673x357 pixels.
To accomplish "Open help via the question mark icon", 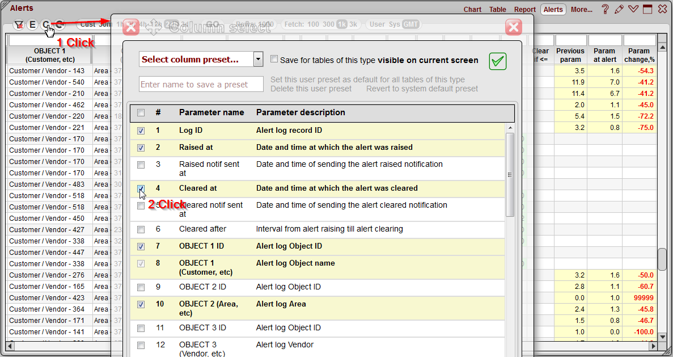I will pyautogui.click(x=606, y=10).
